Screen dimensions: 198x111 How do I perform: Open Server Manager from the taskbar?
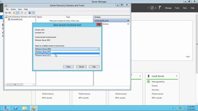point(6,108)
